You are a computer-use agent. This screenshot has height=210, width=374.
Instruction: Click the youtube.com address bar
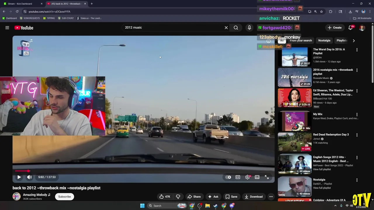[x=164, y=12]
